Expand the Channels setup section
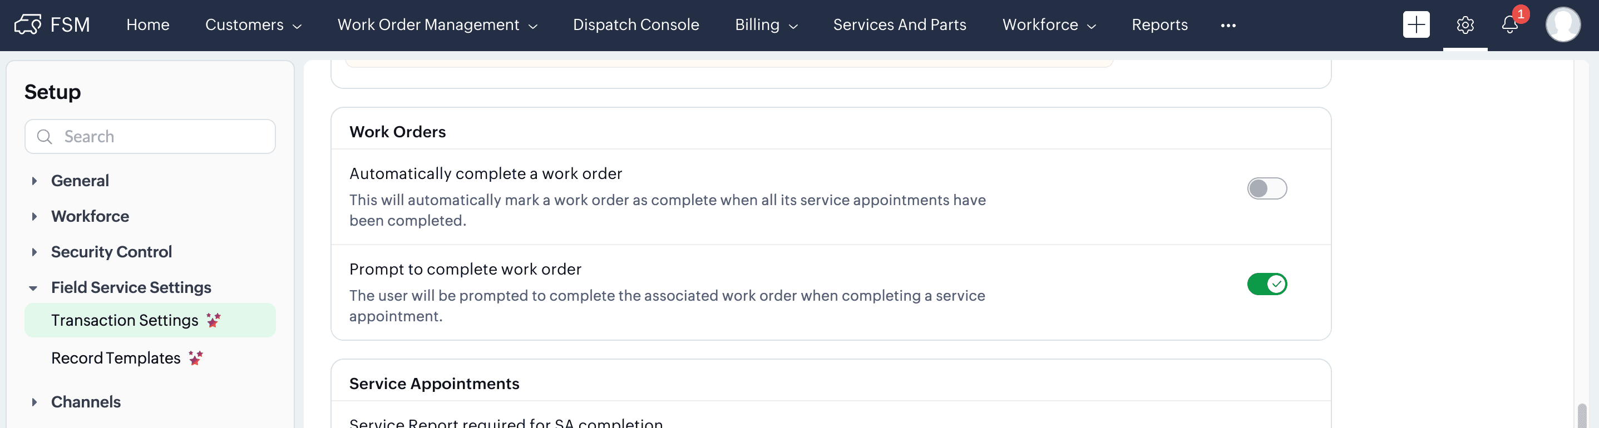This screenshot has width=1599, height=428. tap(34, 402)
